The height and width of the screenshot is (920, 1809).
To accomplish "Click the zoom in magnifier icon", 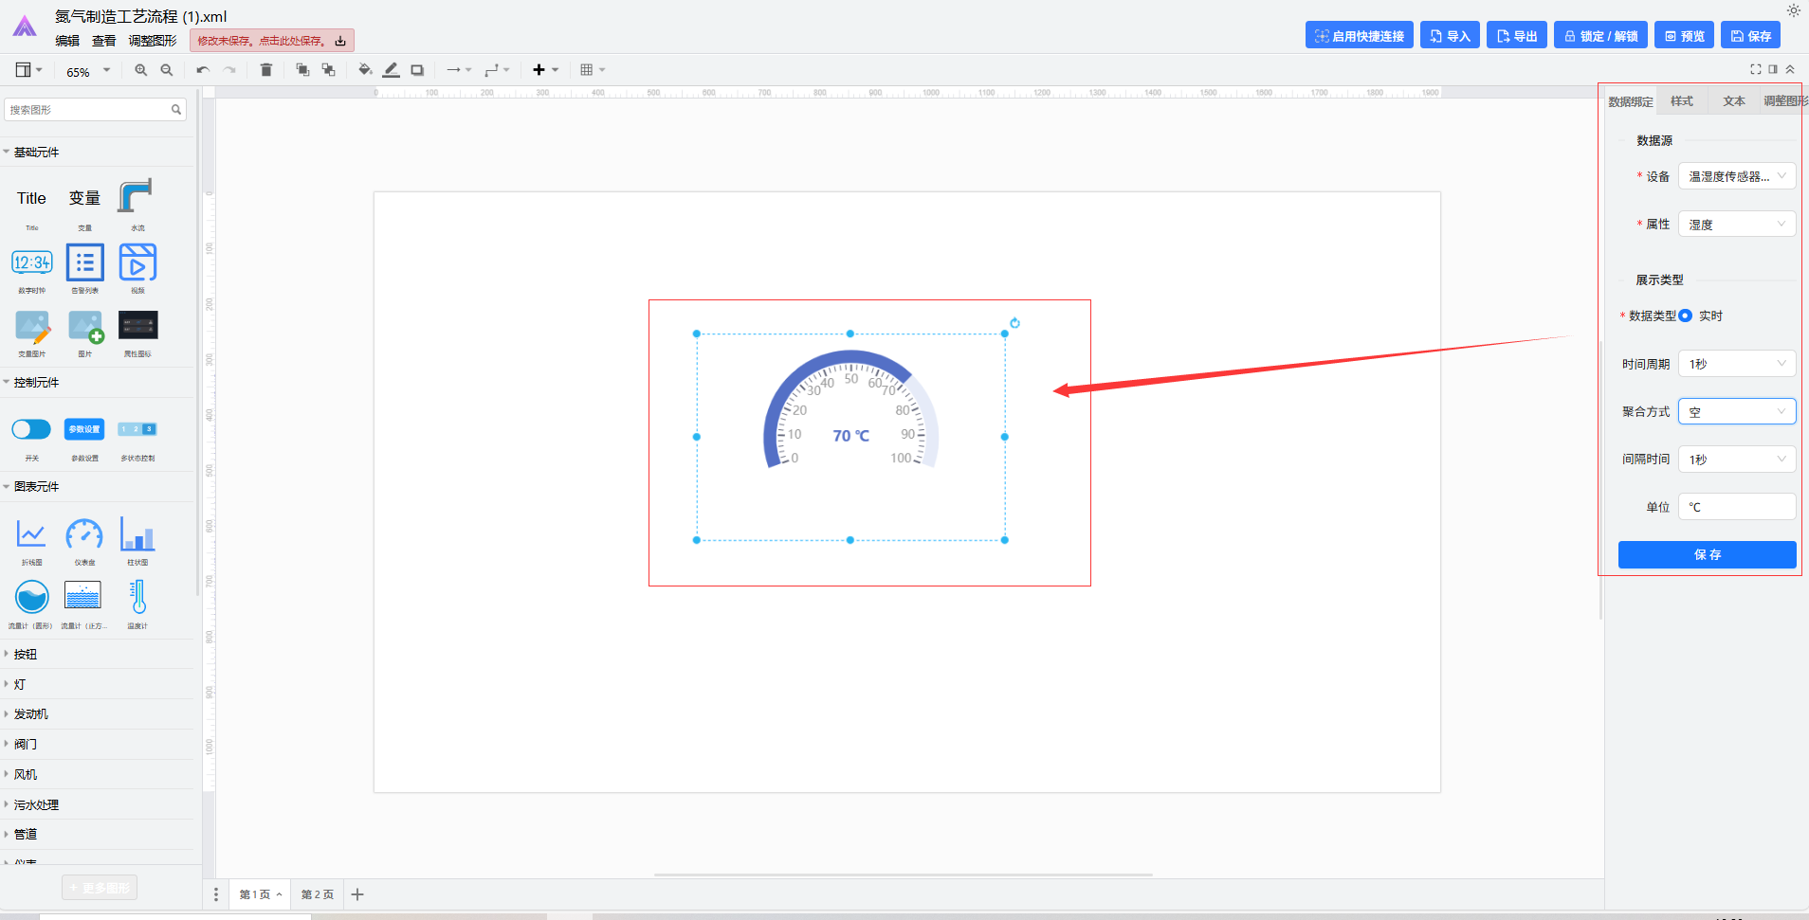I will tap(141, 70).
